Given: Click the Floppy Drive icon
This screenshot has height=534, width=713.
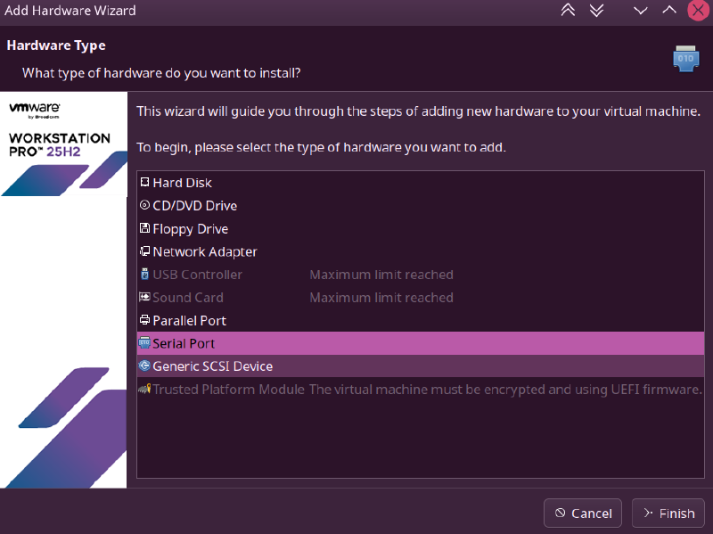Looking at the screenshot, I should click(144, 229).
